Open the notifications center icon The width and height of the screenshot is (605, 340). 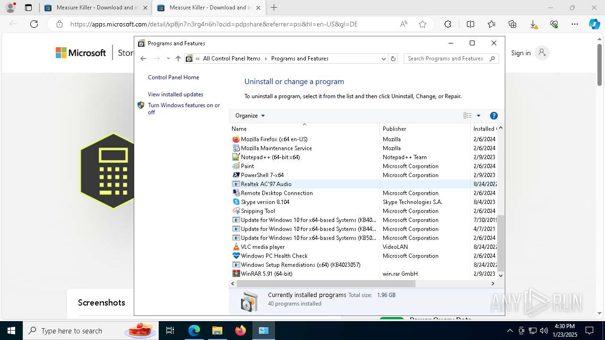click(x=590, y=331)
